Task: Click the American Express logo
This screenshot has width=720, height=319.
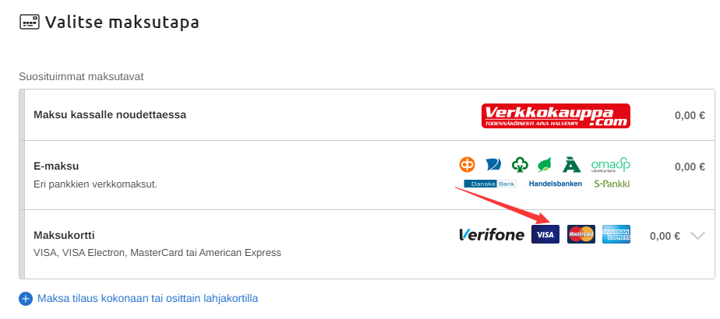Action: (x=616, y=234)
